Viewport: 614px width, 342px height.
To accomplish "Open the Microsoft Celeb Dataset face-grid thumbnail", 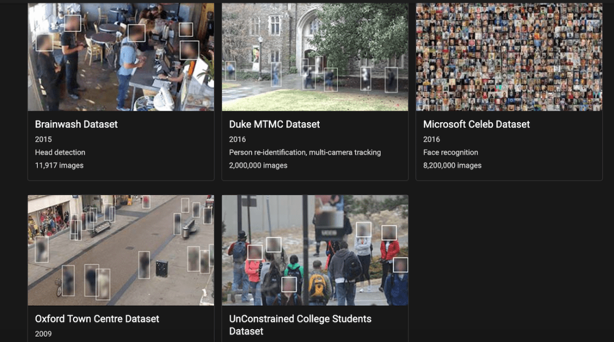I will [x=509, y=57].
